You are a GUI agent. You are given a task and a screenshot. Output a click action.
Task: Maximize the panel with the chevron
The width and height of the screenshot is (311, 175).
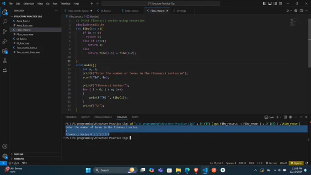[301, 117]
